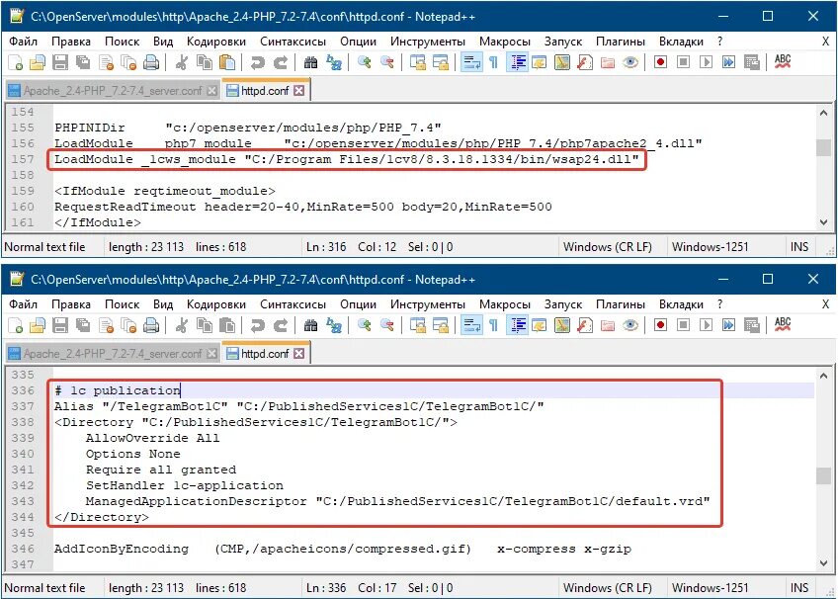Click Ln : 316 position in upper status bar
Viewport: 838px width, 599px height.
[326, 247]
